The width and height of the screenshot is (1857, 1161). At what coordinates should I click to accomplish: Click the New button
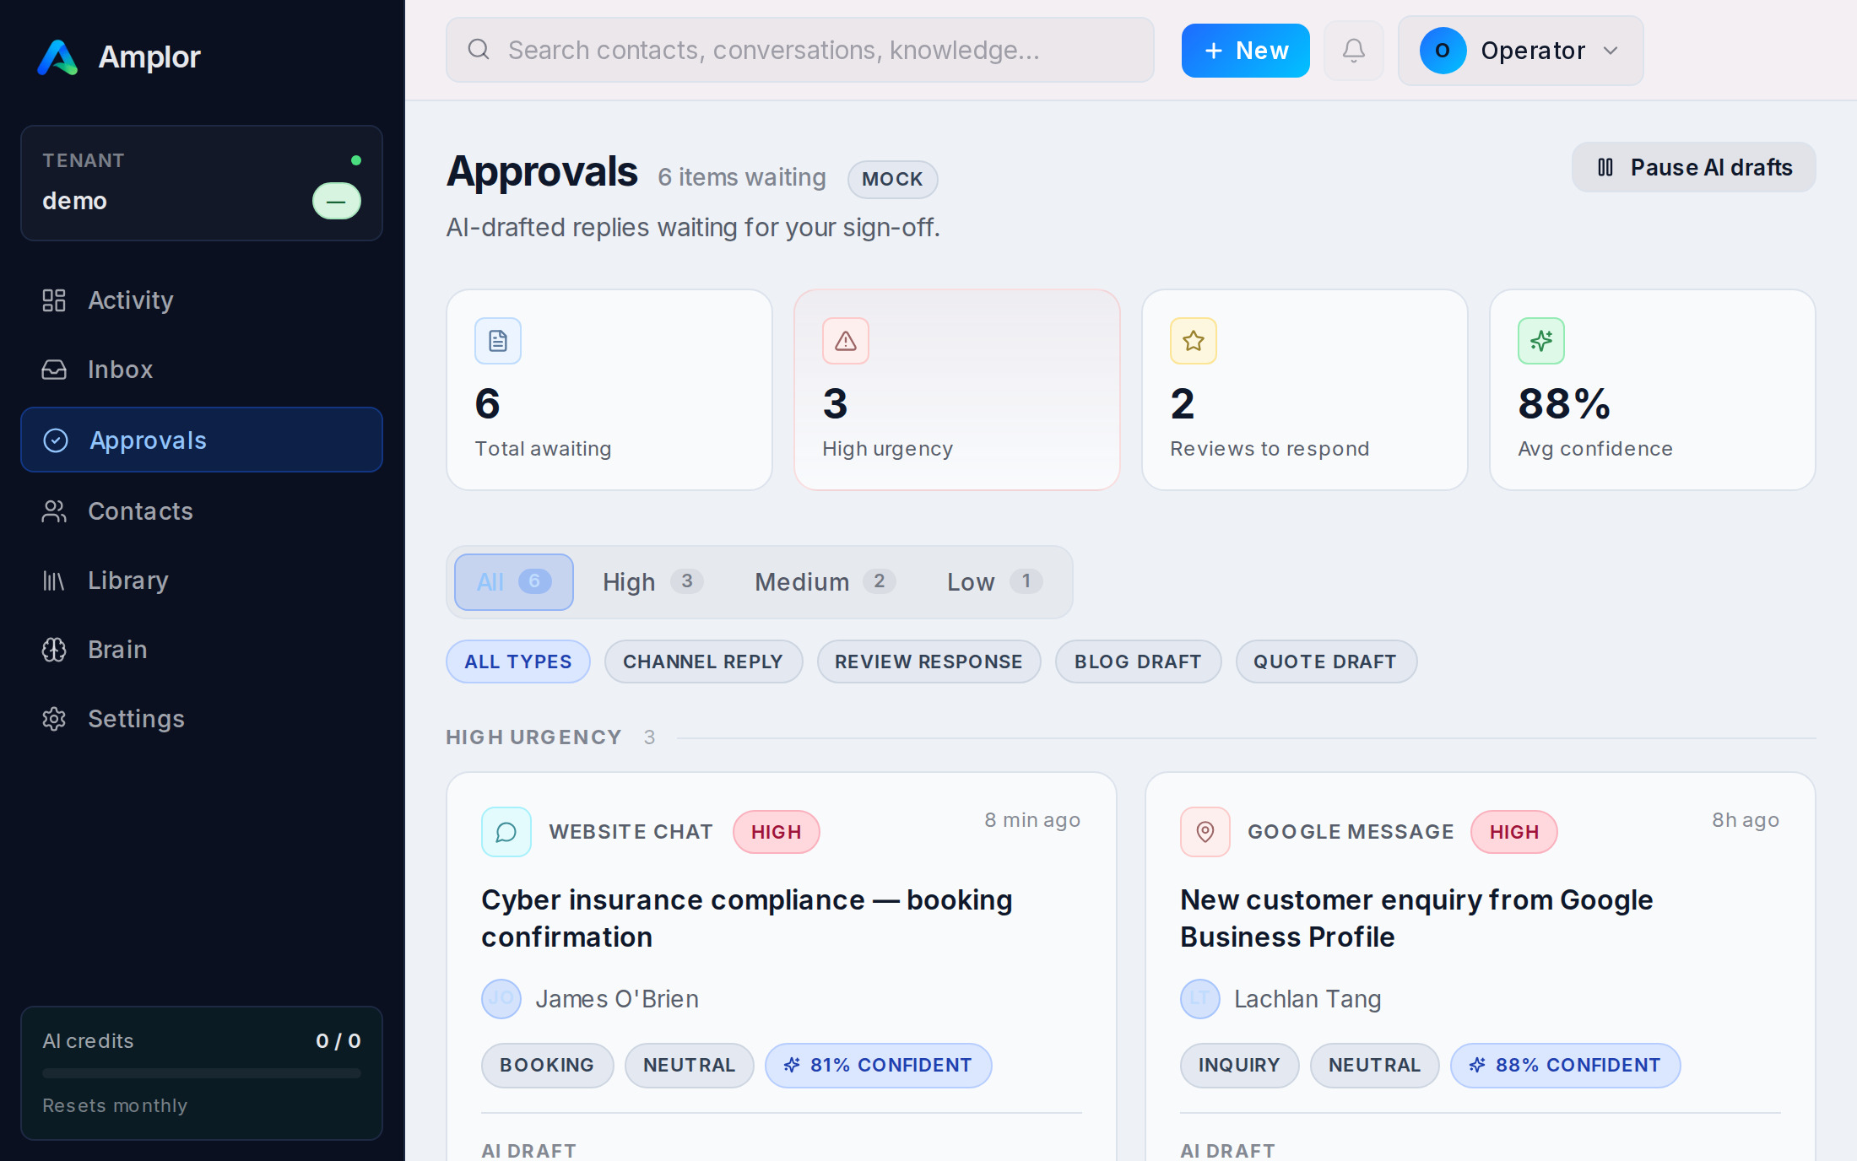coord(1245,51)
